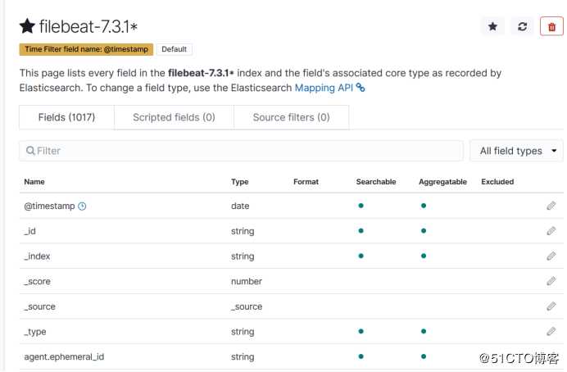Delete the index pattern with trash button
This screenshot has height=372, width=567.
point(551,26)
